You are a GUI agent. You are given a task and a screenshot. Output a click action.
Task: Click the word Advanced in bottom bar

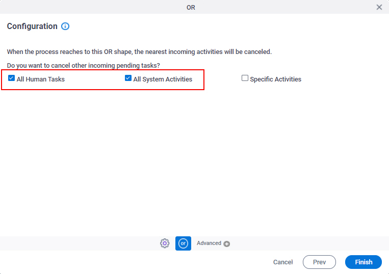coord(209,243)
